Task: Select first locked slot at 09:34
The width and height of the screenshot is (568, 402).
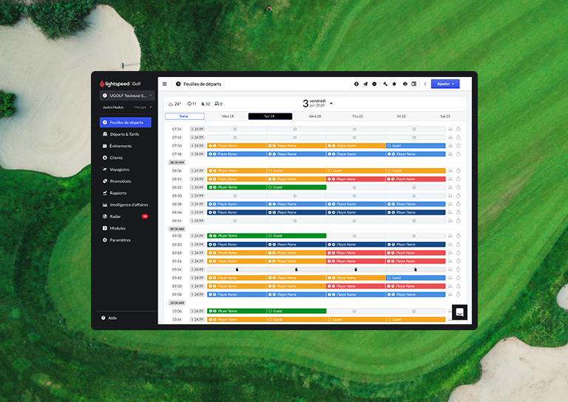Action: [x=237, y=269]
